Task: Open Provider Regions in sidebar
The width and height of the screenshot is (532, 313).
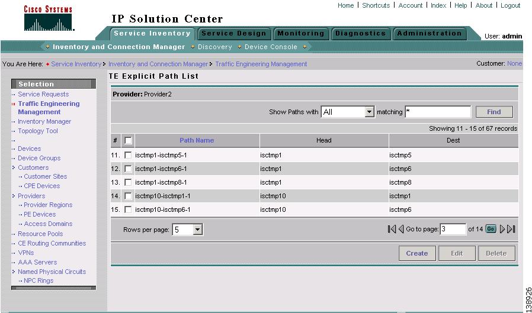Action: point(48,205)
